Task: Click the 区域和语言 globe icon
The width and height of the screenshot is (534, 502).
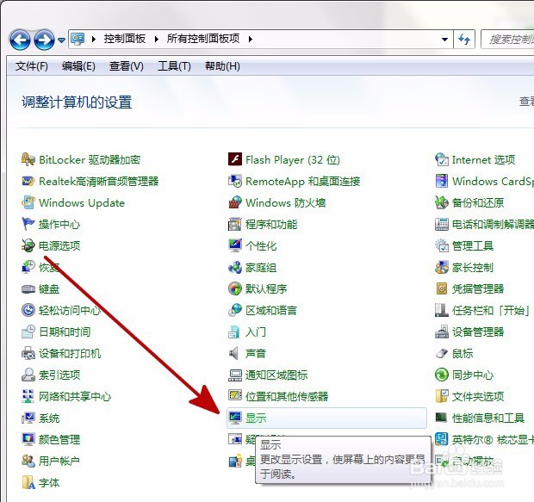Action: click(x=235, y=310)
